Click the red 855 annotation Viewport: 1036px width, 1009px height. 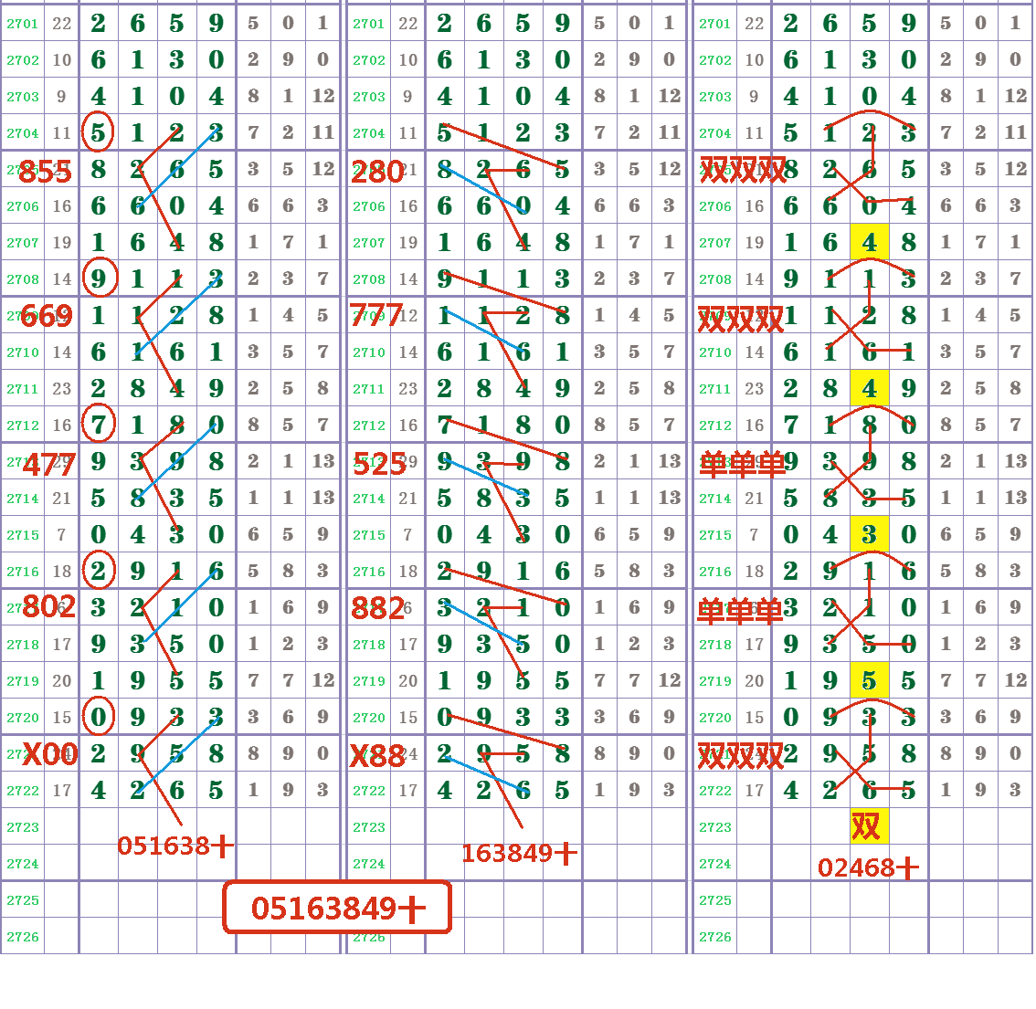(45, 172)
